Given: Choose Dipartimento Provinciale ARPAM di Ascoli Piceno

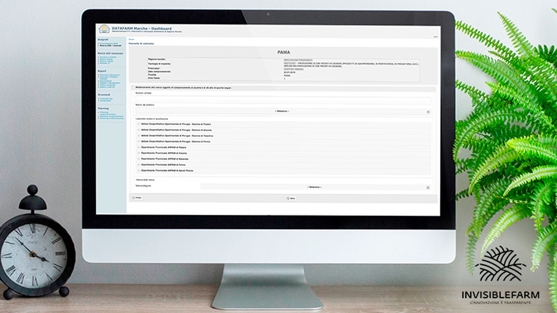Looking at the screenshot, I should (x=139, y=170).
